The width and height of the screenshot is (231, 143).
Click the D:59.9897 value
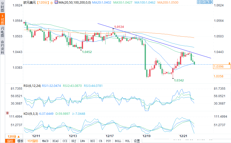(x=63, y=114)
